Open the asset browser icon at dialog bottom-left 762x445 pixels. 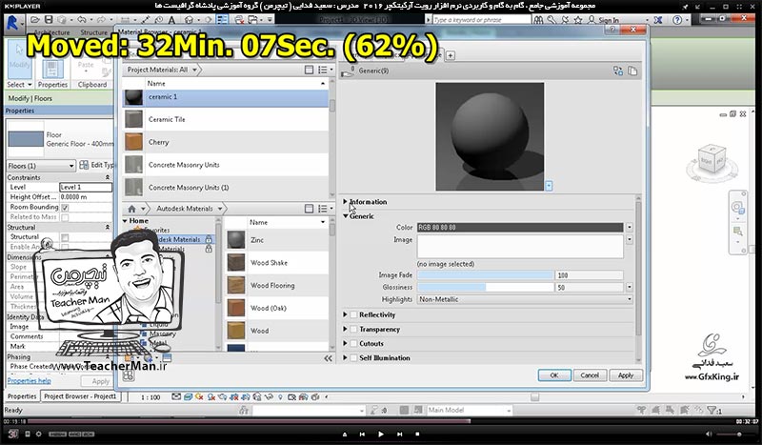129,375
